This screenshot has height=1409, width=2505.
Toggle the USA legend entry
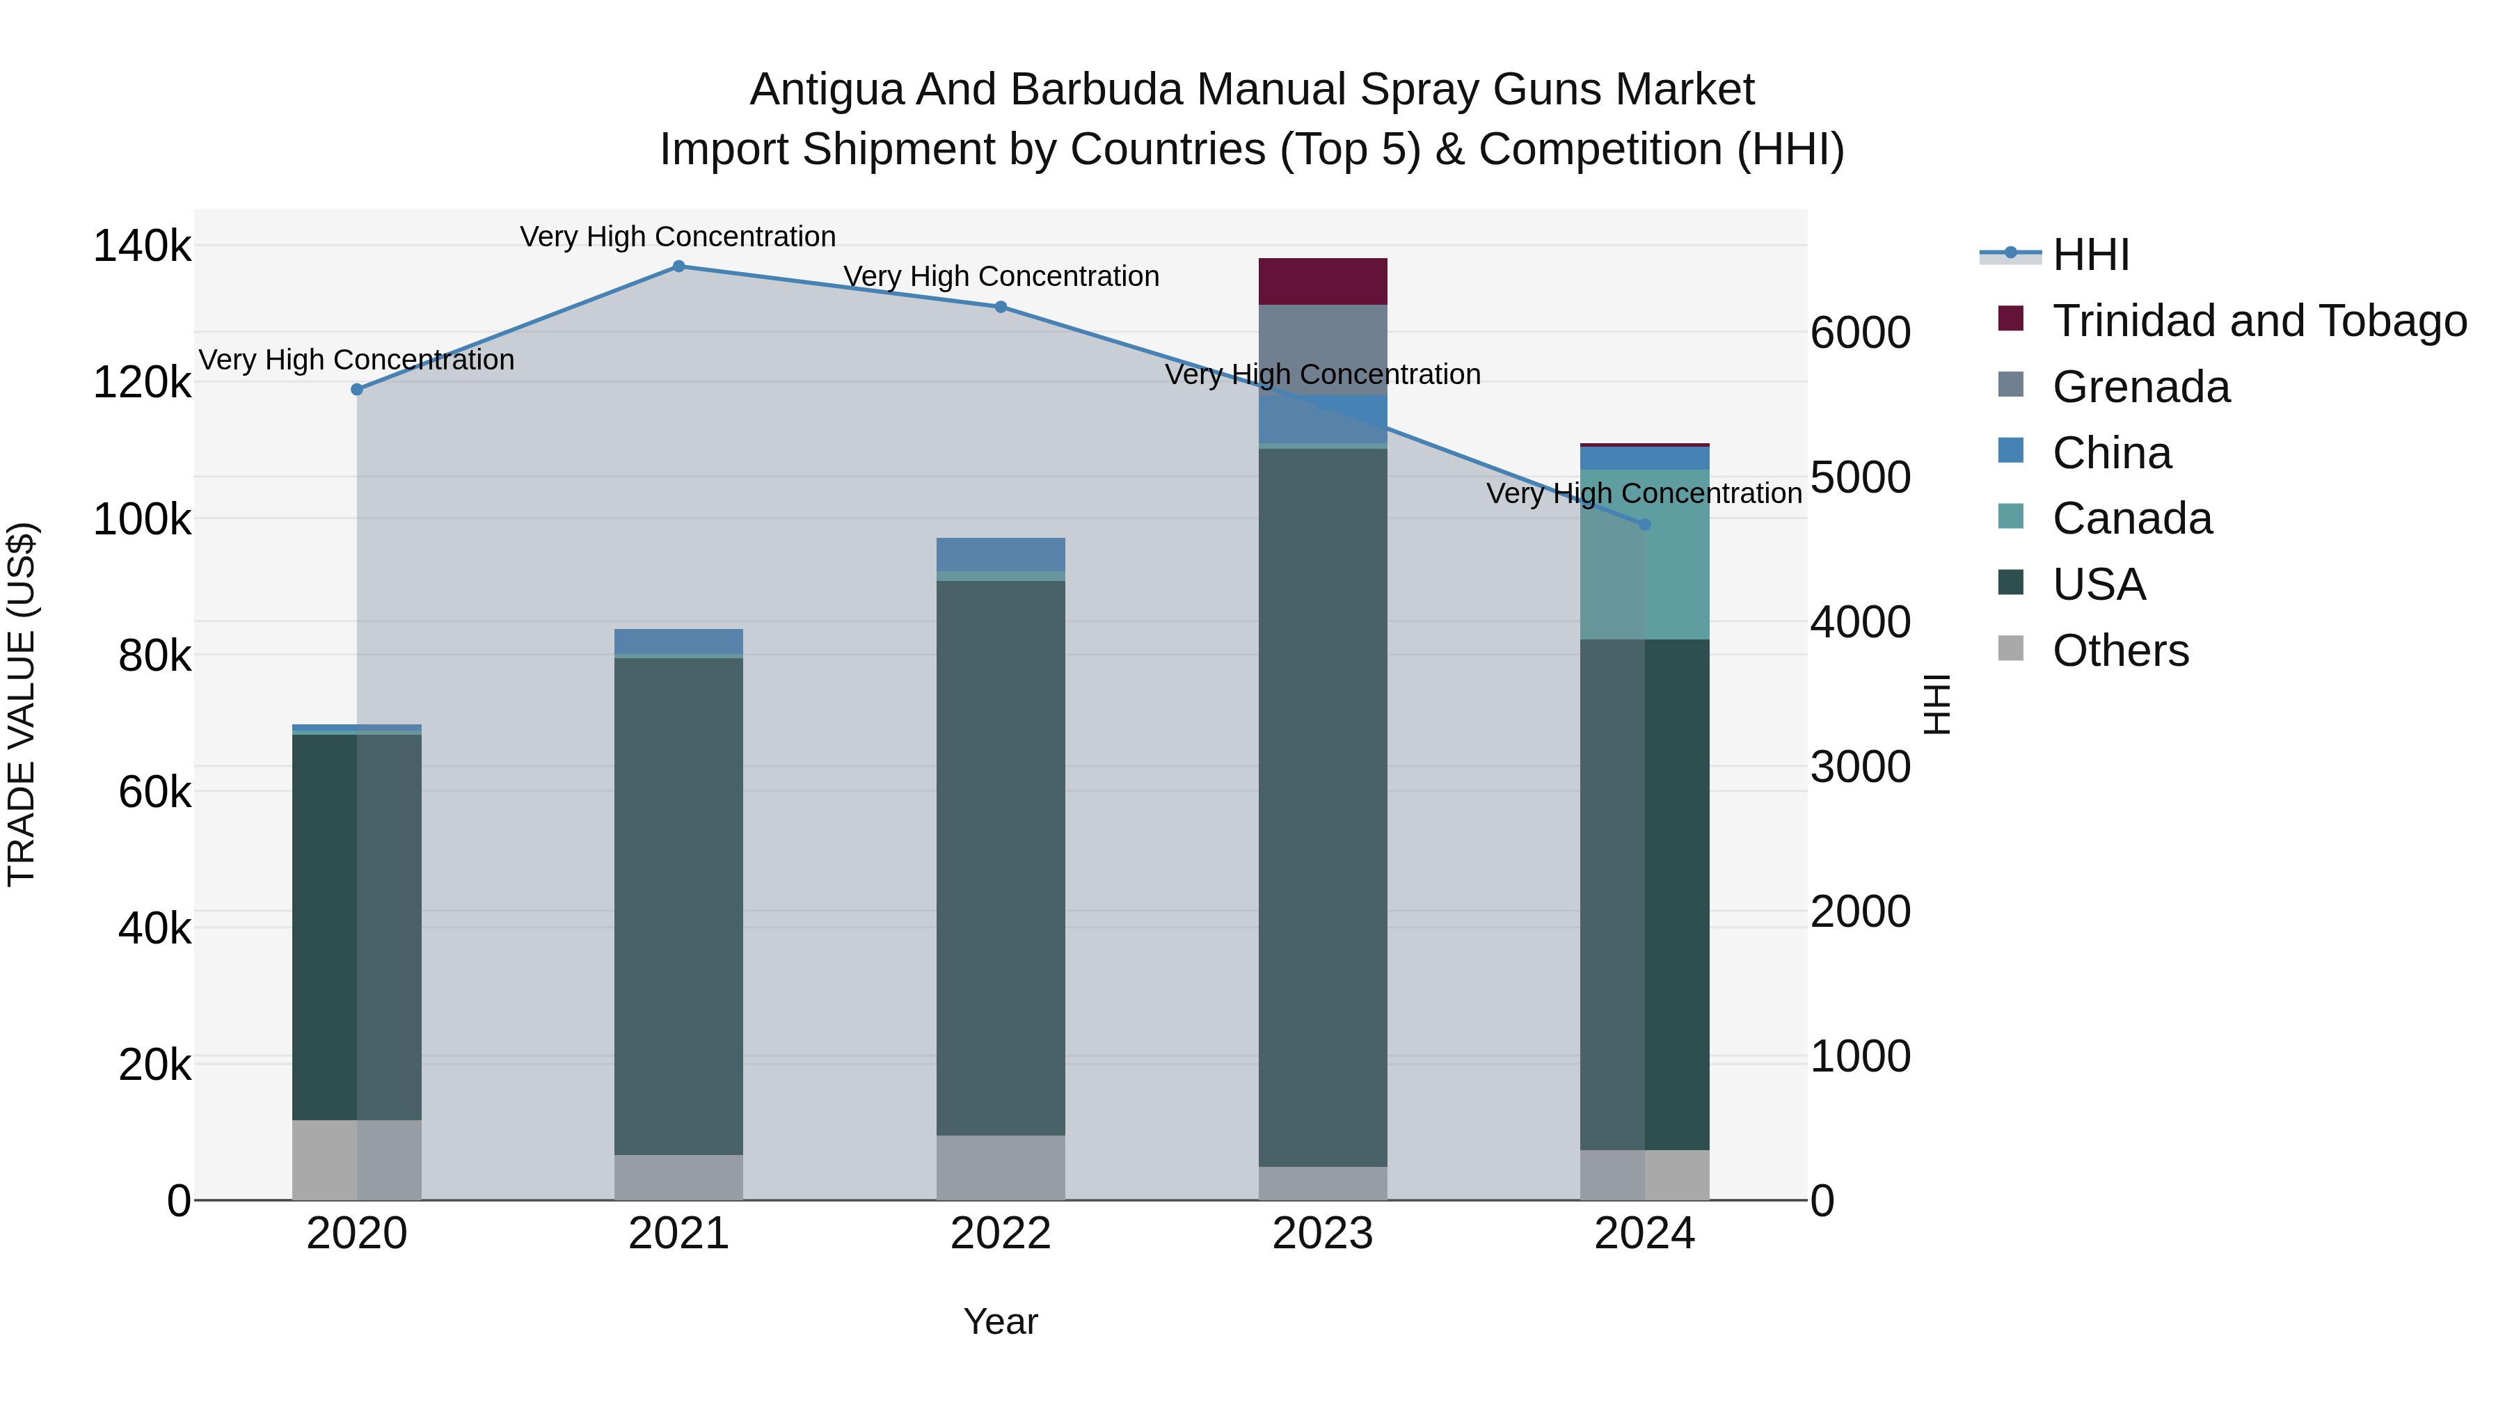2071,584
